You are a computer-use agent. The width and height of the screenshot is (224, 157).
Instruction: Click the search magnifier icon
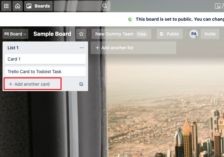tap(104, 6)
